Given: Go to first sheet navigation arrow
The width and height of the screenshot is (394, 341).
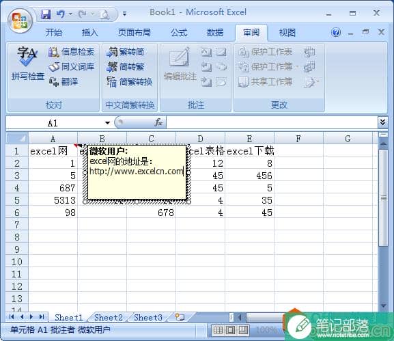Looking at the screenshot, I should click(x=12, y=317).
